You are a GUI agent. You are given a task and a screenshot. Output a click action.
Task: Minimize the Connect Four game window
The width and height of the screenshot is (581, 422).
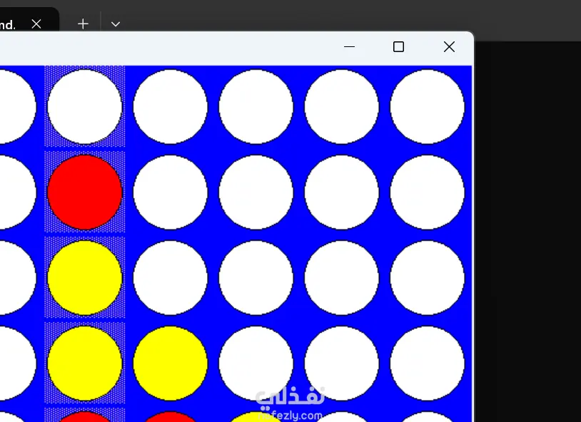point(349,47)
